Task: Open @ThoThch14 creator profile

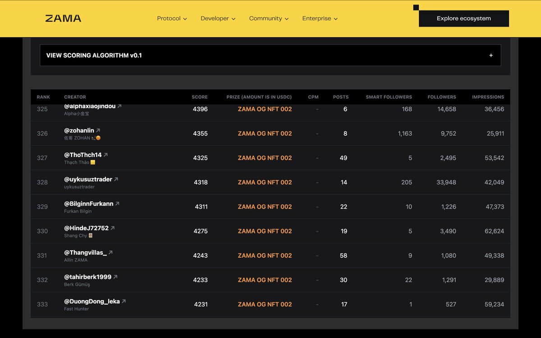Action: [83, 155]
